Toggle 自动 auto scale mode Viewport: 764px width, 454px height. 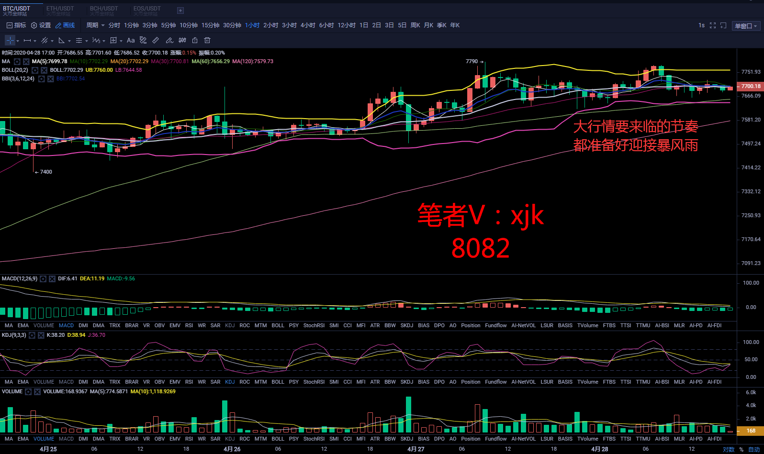coord(754,450)
